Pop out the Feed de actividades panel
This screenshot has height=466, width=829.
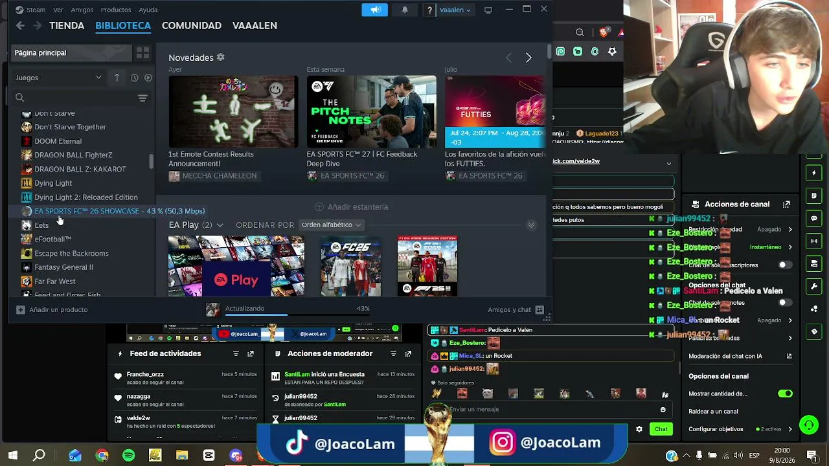pos(251,353)
